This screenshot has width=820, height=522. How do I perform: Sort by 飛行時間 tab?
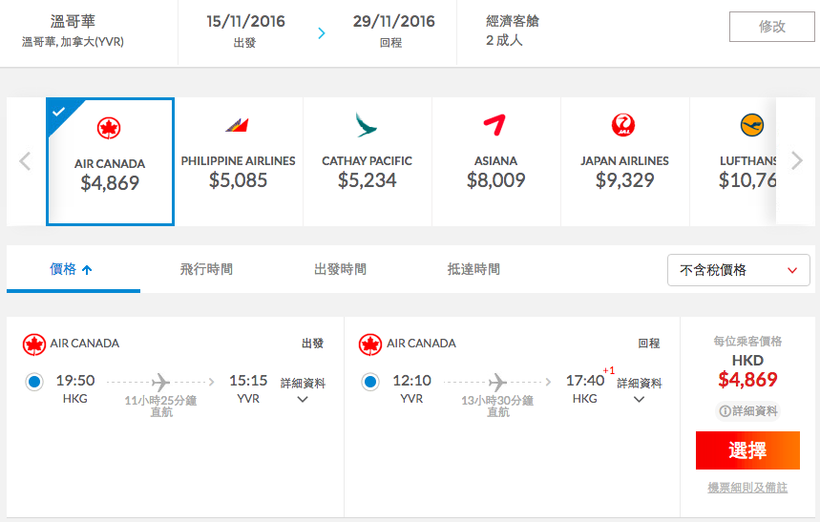[206, 269]
